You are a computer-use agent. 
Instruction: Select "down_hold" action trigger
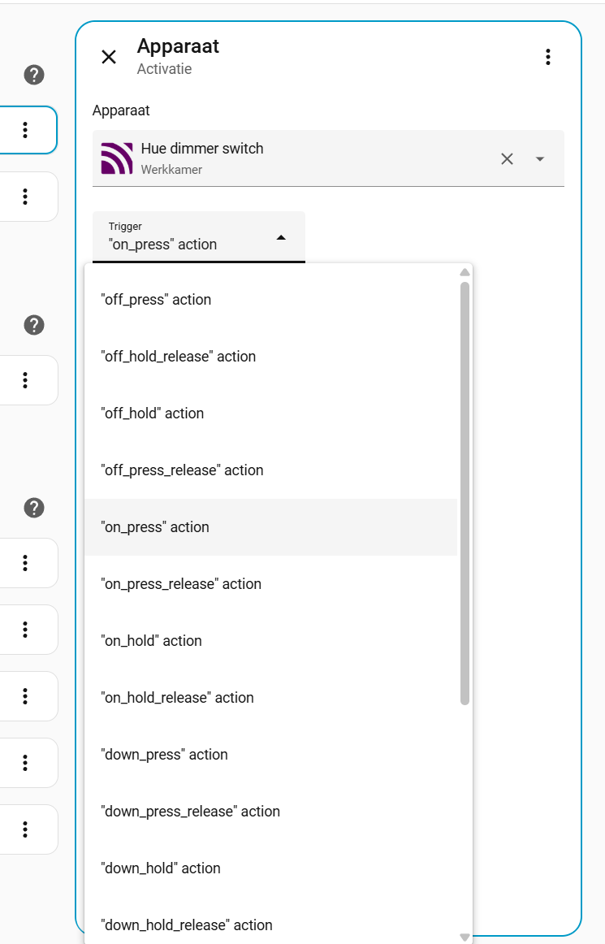pyautogui.click(x=161, y=868)
